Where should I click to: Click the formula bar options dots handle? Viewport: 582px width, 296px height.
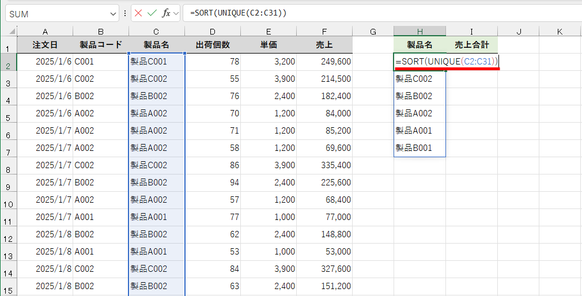coord(124,14)
